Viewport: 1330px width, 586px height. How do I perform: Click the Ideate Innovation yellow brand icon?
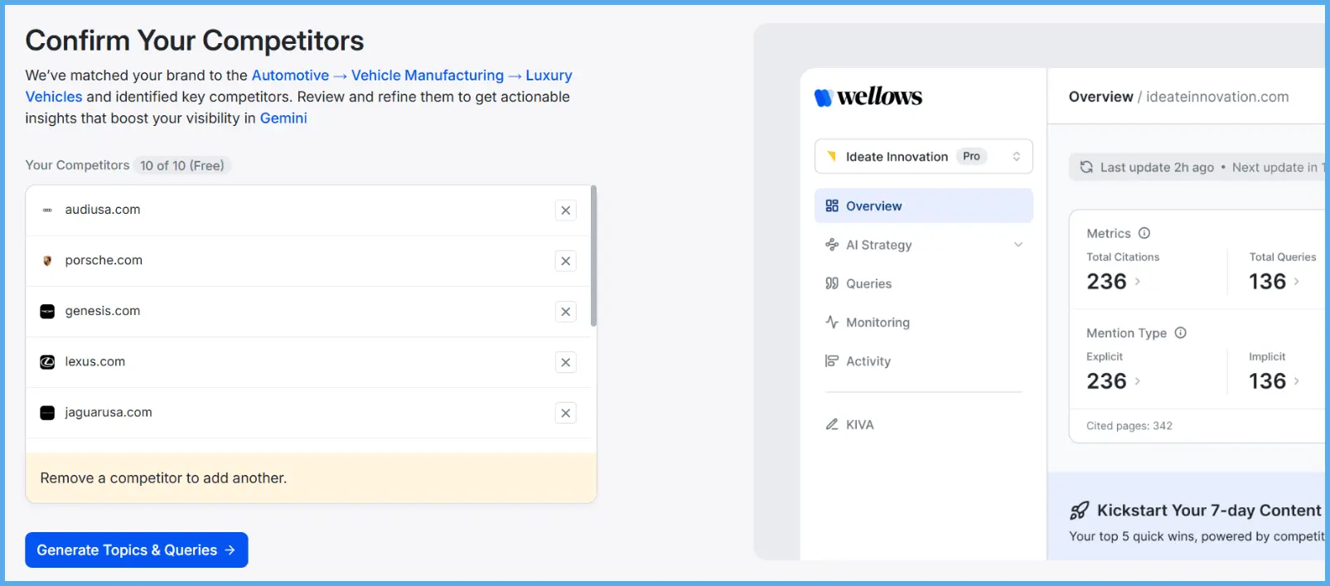click(832, 156)
